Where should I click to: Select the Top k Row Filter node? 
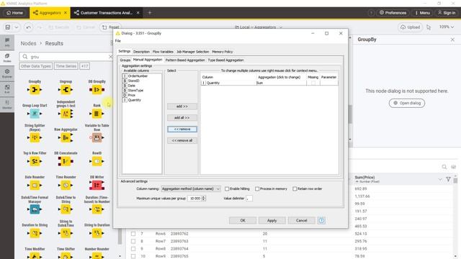click(x=35, y=161)
